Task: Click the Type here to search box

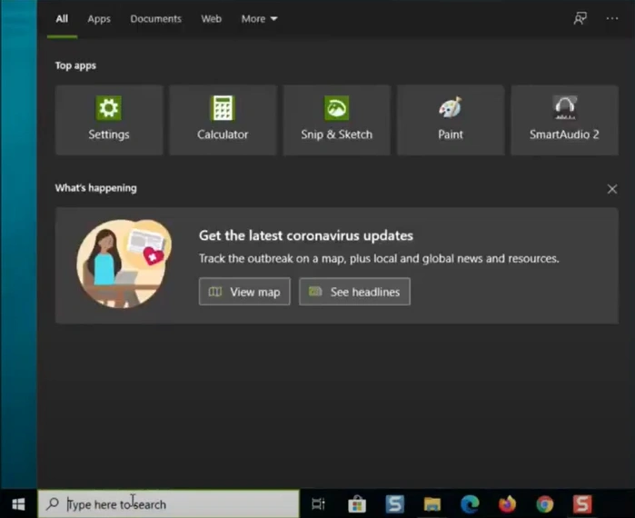Action: [x=168, y=503]
